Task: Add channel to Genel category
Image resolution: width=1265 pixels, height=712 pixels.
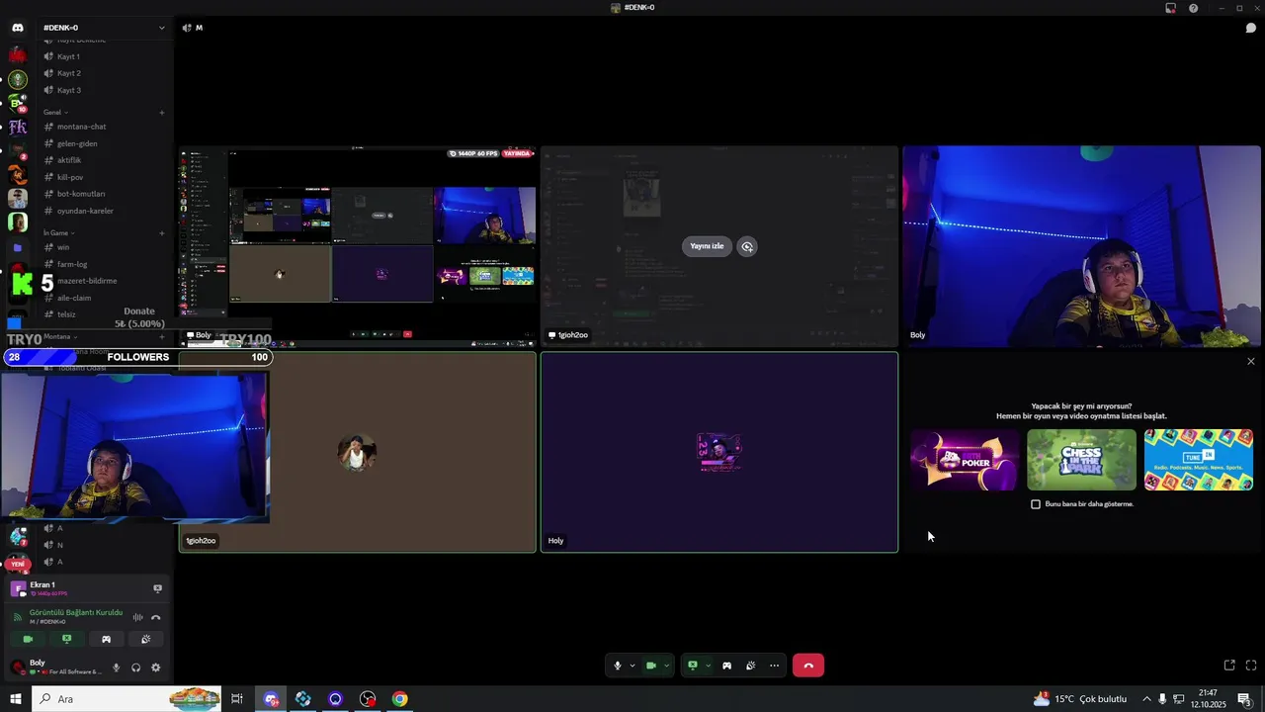Action: click(162, 112)
